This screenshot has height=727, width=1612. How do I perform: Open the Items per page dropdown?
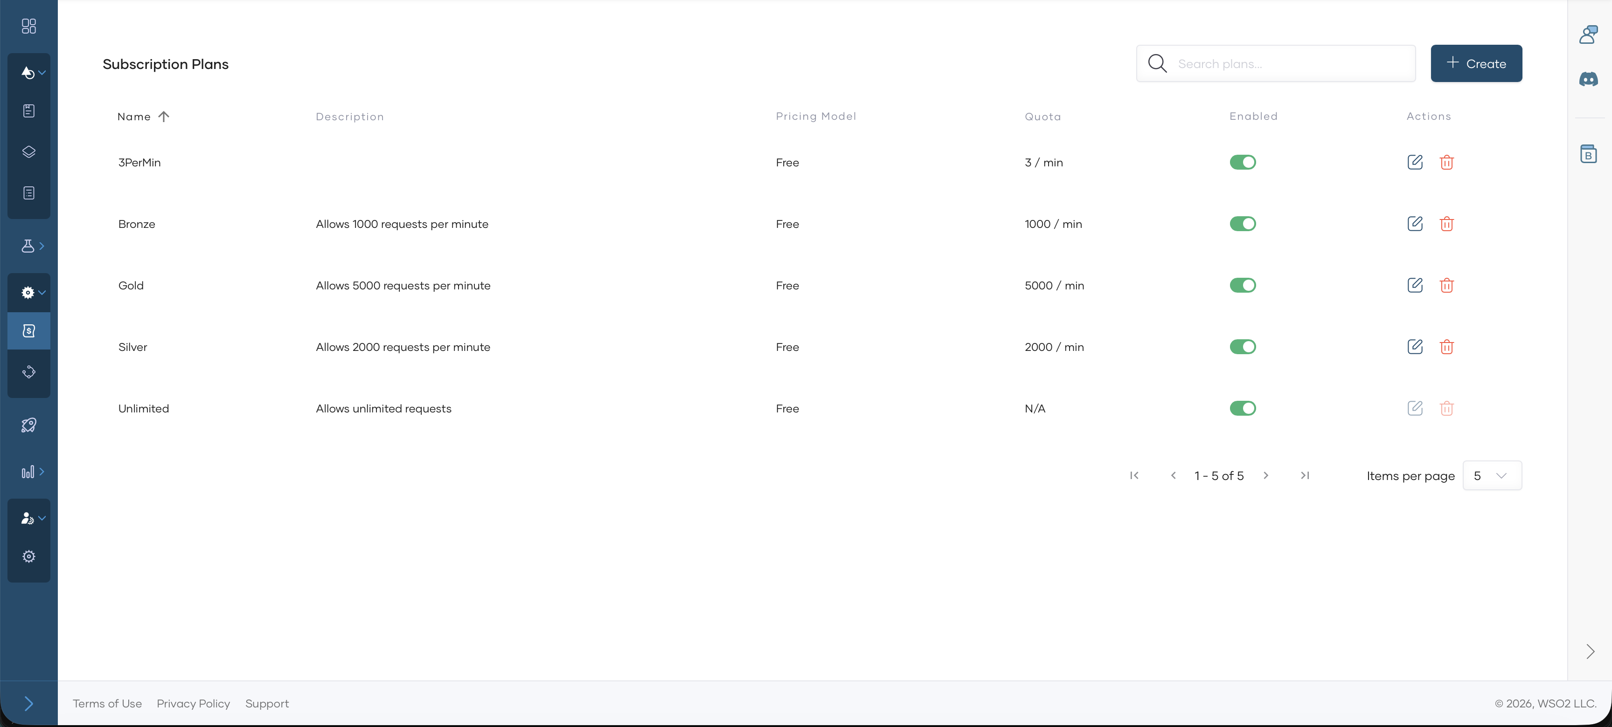point(1493,476)
